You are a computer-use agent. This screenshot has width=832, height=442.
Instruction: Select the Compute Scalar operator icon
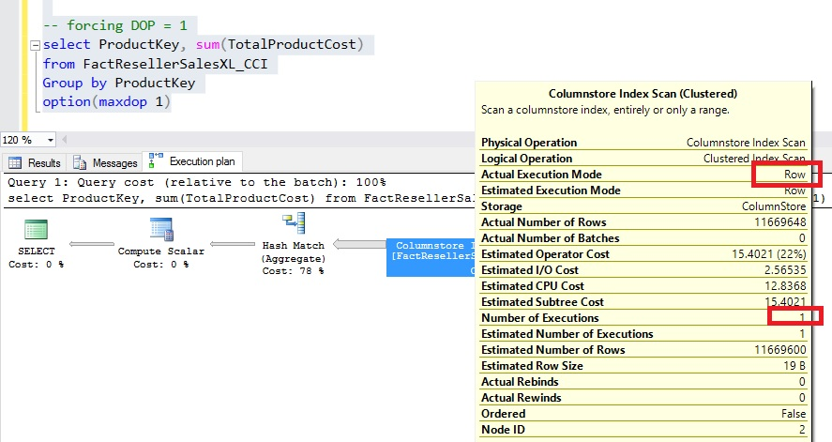click(160, 230)
